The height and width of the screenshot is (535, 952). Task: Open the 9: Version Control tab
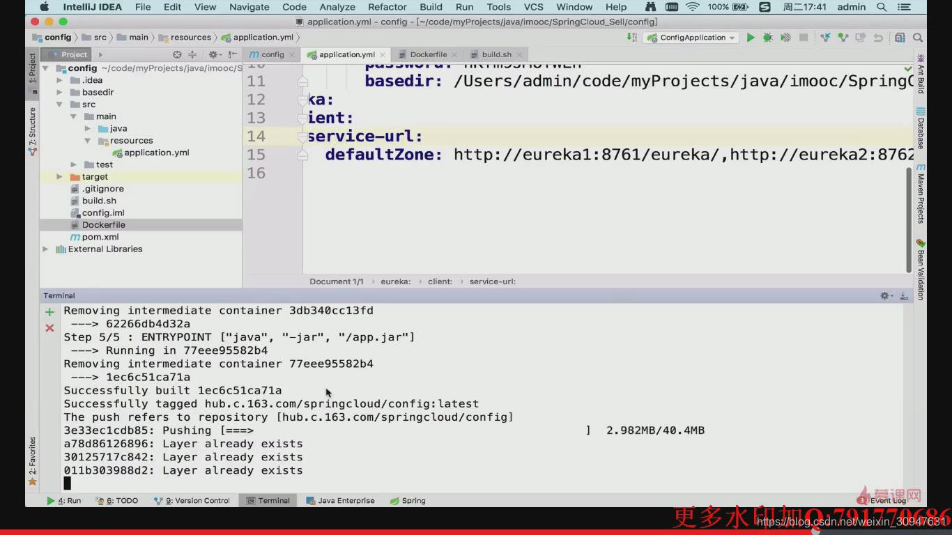pos(192,500)
